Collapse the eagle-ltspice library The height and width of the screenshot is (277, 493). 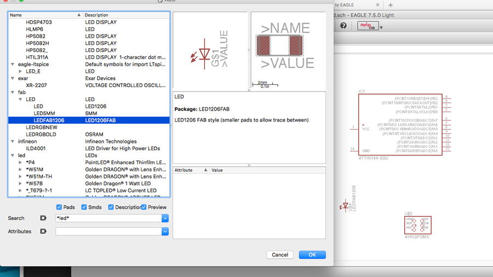[13, 65]
